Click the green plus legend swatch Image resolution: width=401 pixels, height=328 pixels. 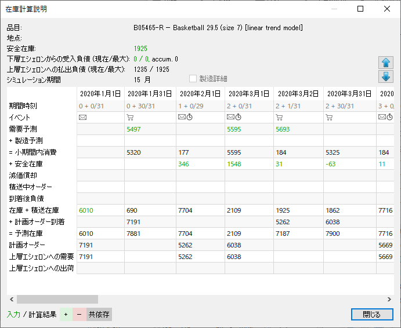coord(66,315)
